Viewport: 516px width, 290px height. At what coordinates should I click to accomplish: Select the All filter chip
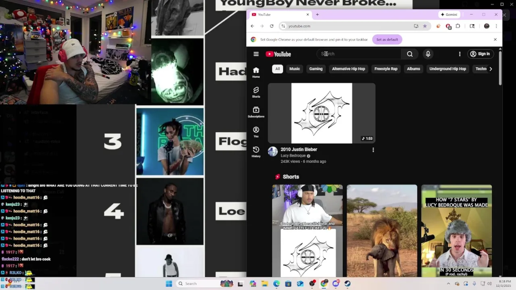click(x=277, y=69)
